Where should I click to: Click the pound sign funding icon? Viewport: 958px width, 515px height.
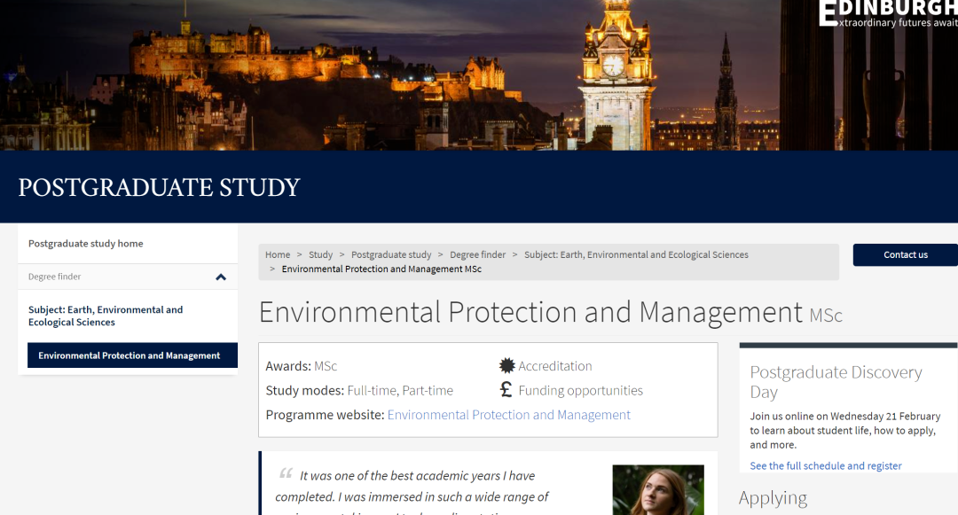point(506,389)
